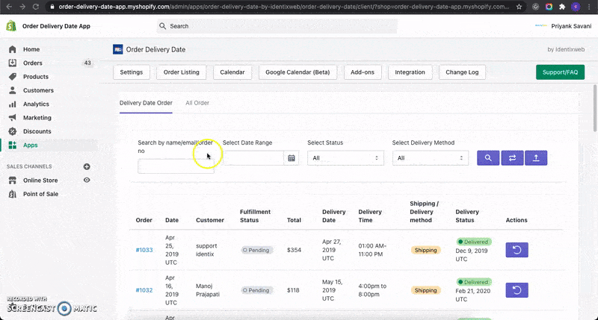
Task: Click blue upload export button
Action: coord(536,158)
